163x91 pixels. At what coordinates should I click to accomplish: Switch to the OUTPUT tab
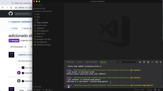pyautogui.click(x=79, y=62)
